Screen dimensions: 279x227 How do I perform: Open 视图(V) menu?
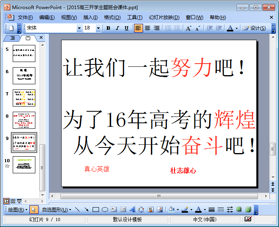tap(69, 17)
